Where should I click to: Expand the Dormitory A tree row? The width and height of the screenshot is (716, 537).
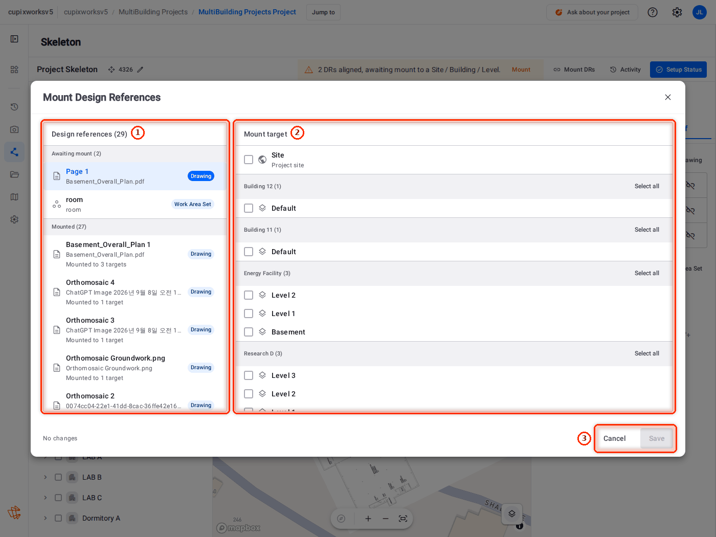[x=46, y=518]
